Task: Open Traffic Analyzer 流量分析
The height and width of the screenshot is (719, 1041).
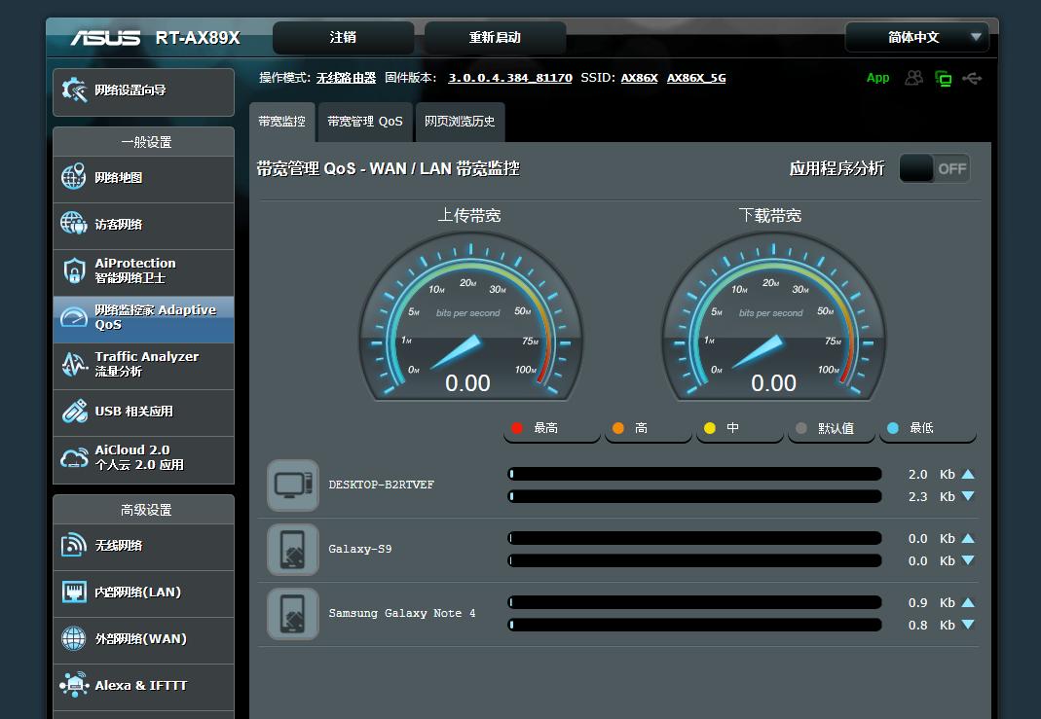Action: [143, 364]
